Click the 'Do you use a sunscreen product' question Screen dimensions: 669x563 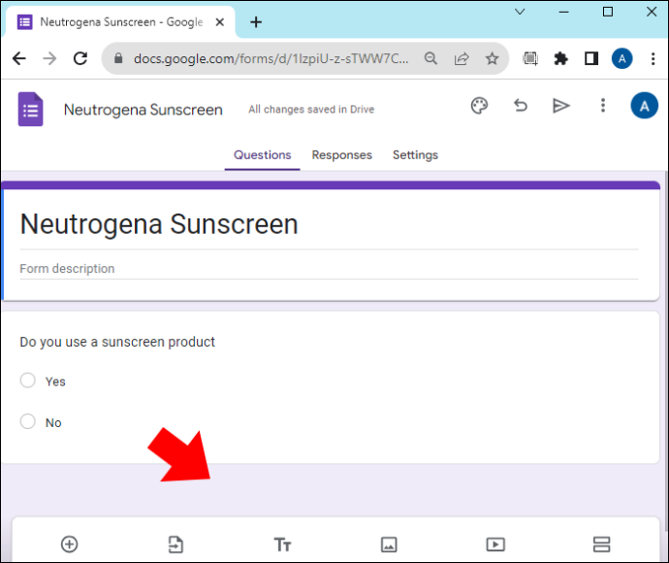click(117, 342)
